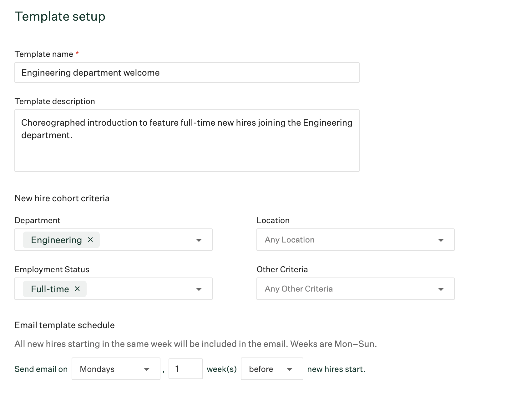The height and width of the screenshot is (395, 511).
Task: Click the Full-time chip in Employment Status
Action: pos(50,289)
